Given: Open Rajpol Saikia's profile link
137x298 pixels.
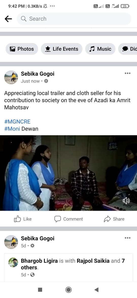Looking at the screenshot, I should (93, 261).
